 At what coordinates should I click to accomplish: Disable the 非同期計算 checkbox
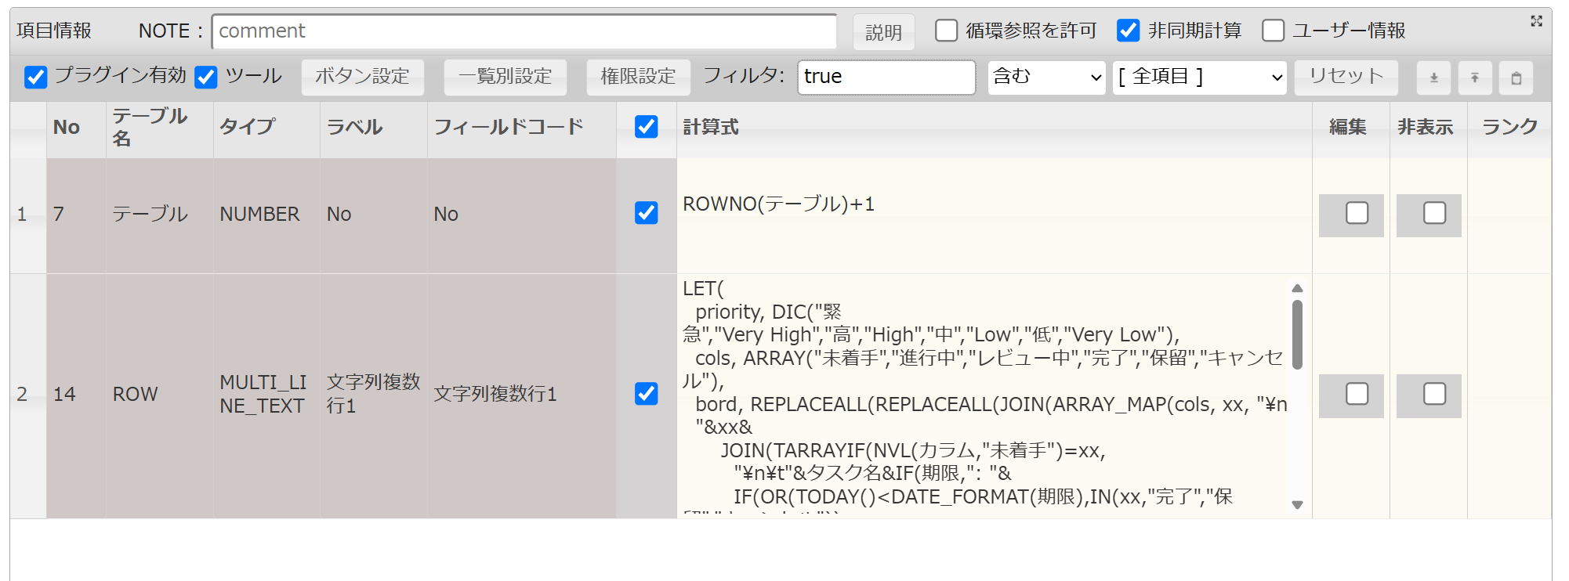tap(1129, 31)
